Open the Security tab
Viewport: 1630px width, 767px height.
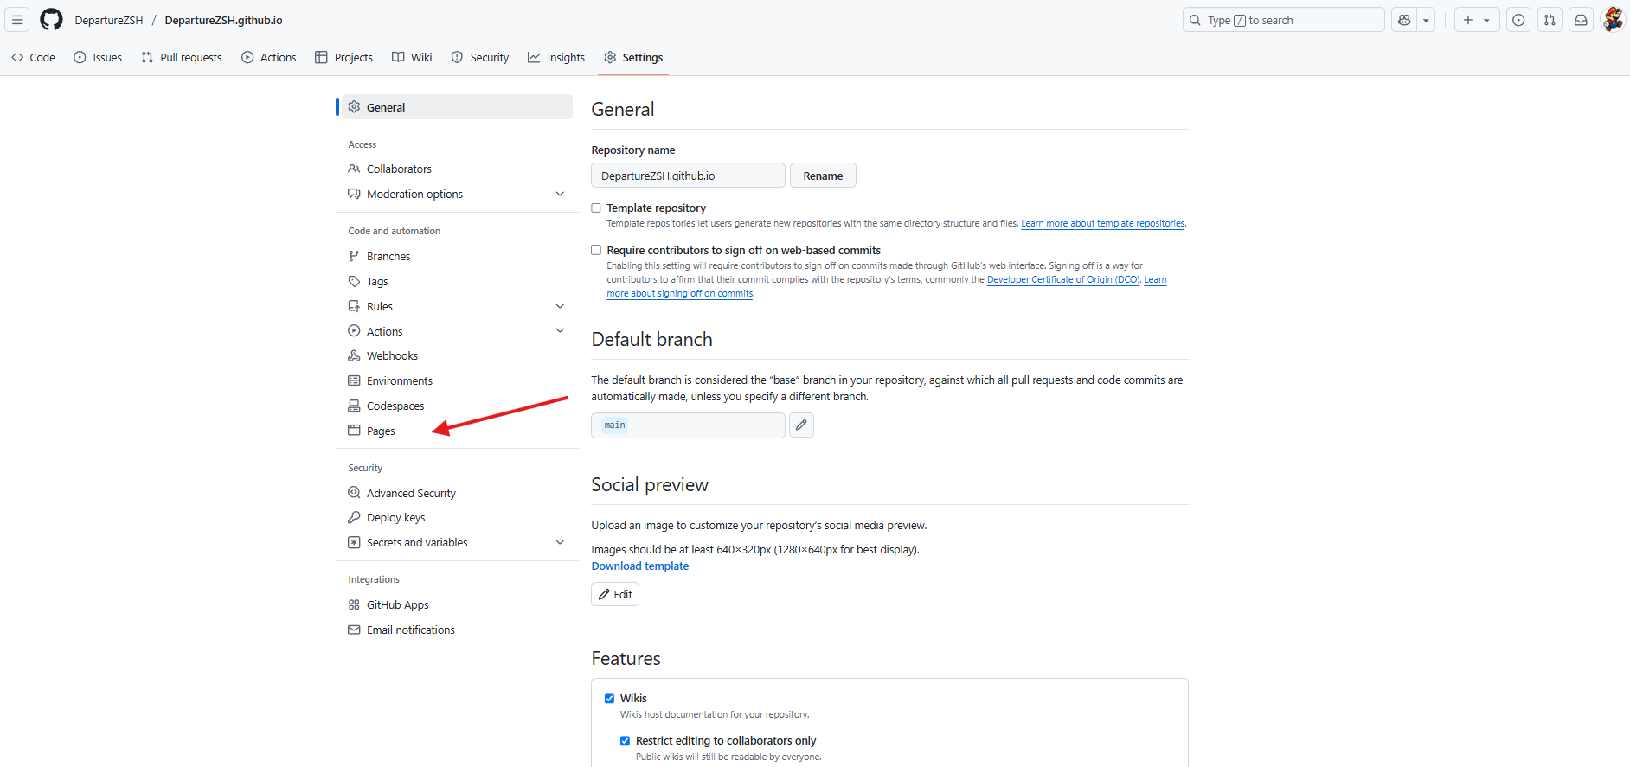pos(480,57)
